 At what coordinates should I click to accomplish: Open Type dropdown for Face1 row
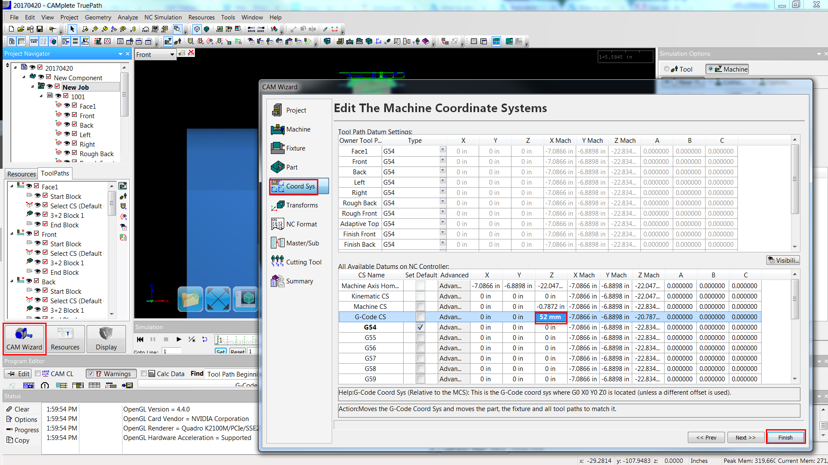pyautogui.click(x=442, y=150)
